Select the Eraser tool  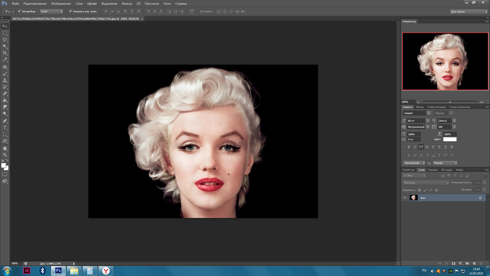click(x=5, y=94)
